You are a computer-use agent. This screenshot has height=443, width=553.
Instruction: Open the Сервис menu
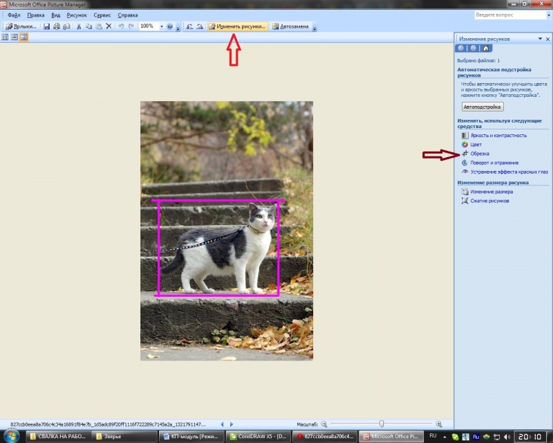click(102, 15)
